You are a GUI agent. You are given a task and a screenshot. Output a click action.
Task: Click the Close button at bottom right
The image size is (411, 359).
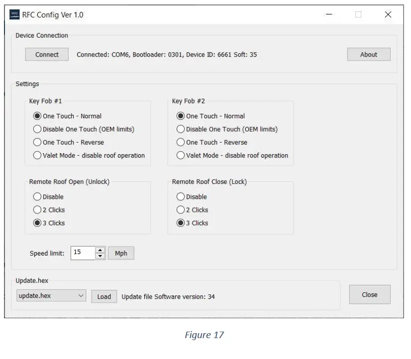[x=370, y=294]
